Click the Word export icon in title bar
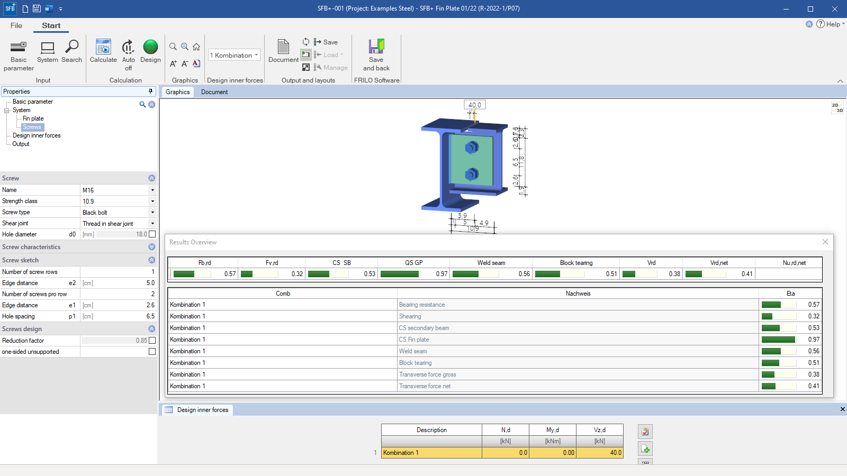The image size is (847, 476). [x=49, y=8]
